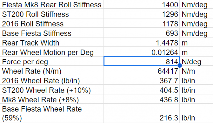Select the 2016 Roll Stiffness label cell
Screen dimensions: 213x123
52,24
